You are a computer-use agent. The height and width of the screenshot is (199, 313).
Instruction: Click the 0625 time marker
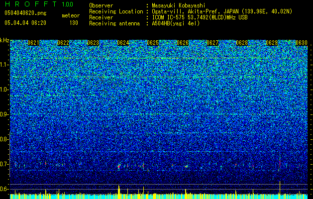[x=153, y=43]
